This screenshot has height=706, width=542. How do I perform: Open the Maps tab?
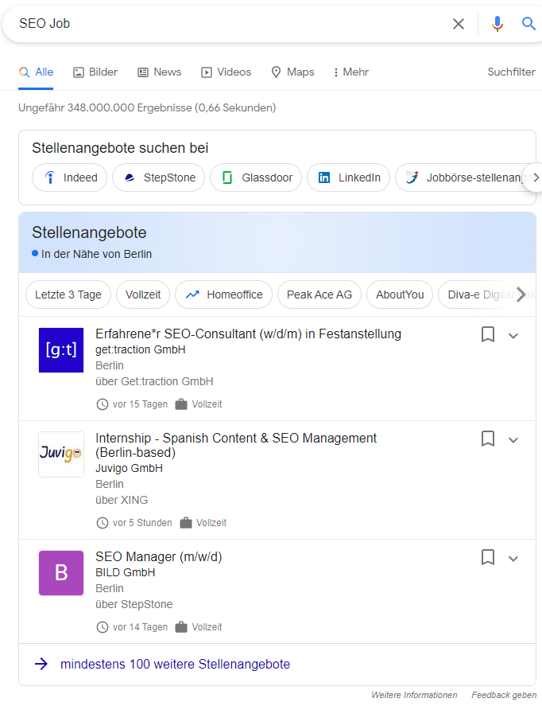point(292,72)
